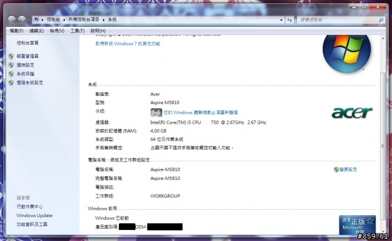
Task: Select 所有控制台項目 breadcrumb segment
Action: pos(84,20)
